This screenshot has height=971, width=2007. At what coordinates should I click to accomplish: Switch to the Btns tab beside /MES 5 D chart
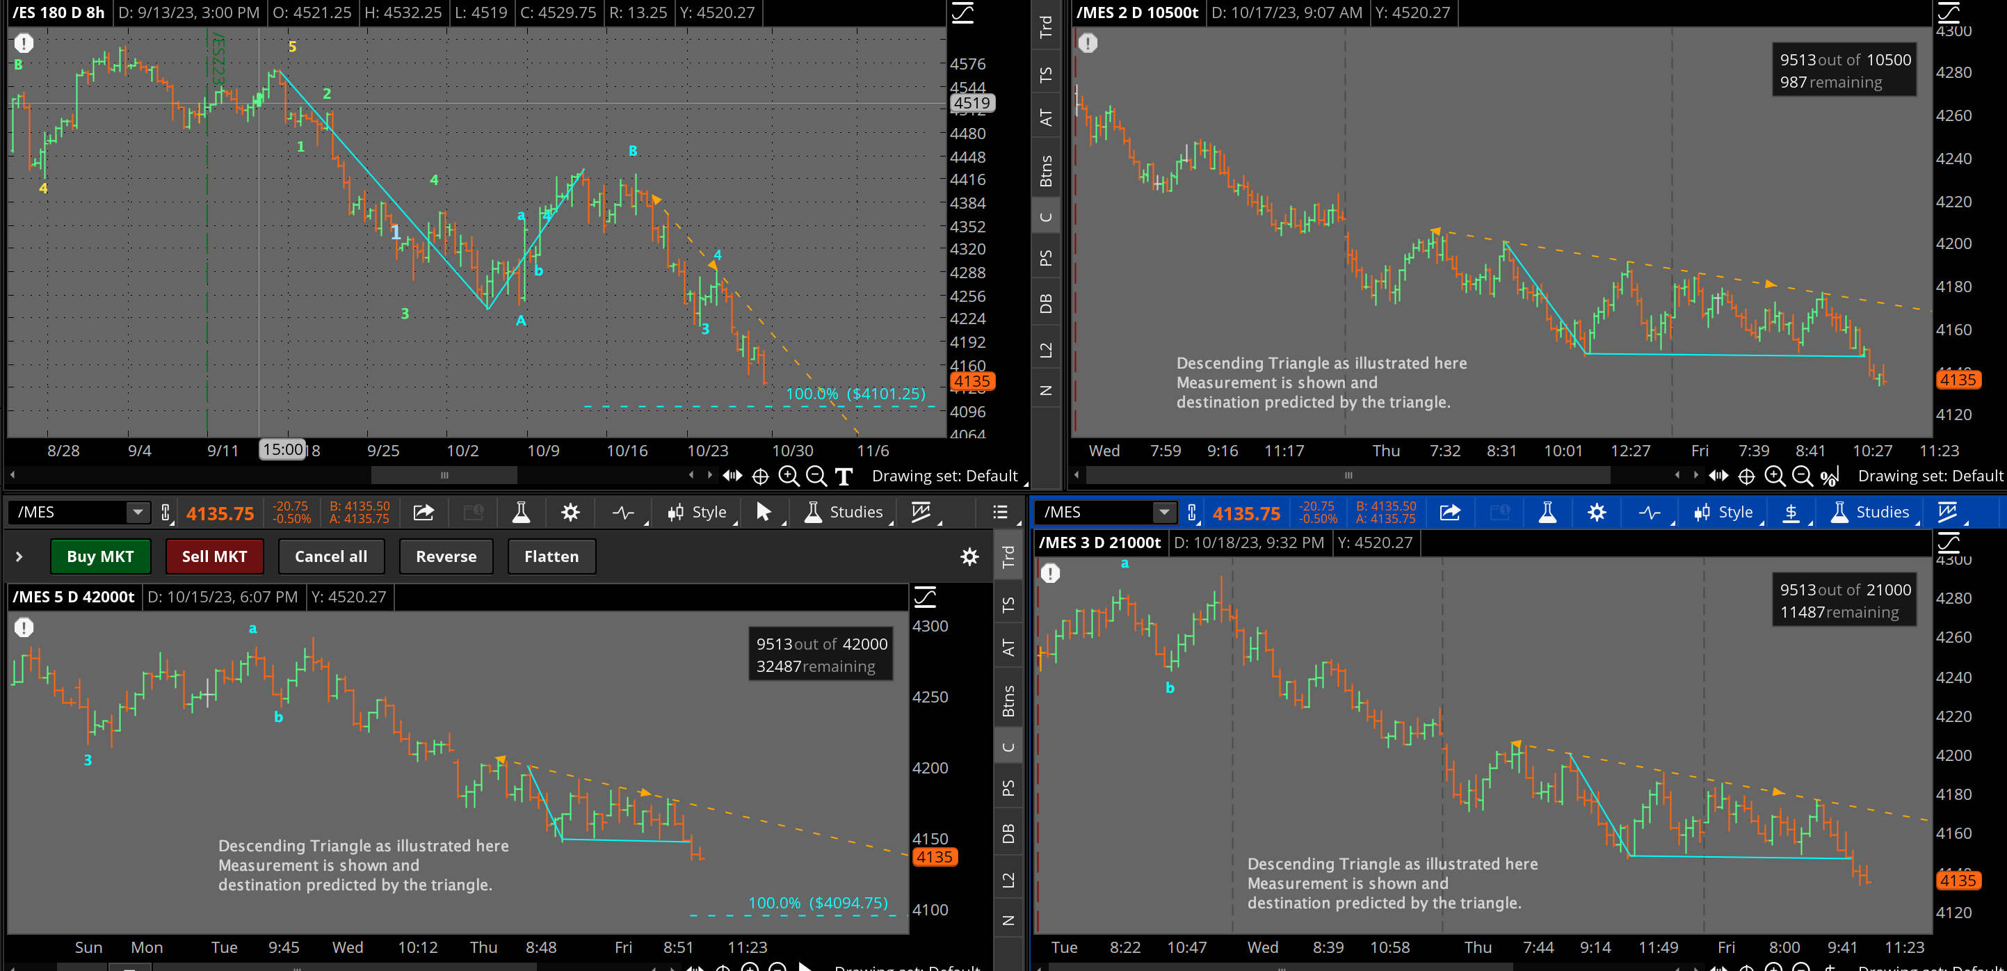pos(1008,700)
